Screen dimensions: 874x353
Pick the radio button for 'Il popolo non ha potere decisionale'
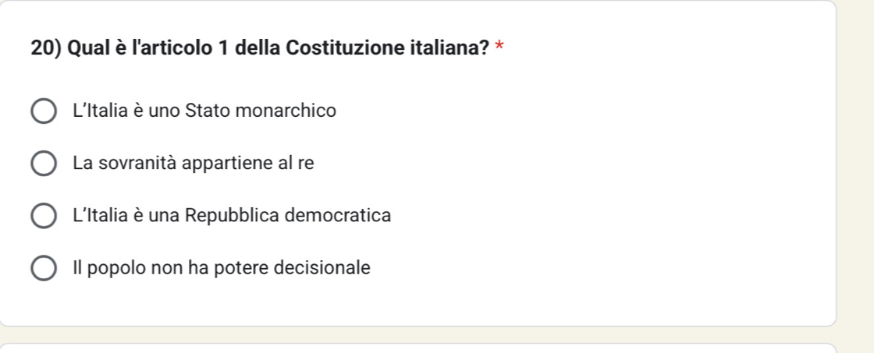click(x=43, y=269)
